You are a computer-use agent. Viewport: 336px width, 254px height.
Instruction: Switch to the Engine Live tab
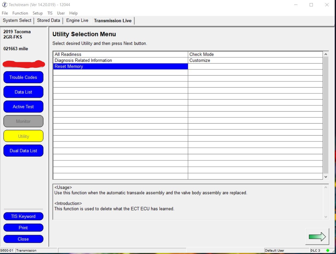tap(77, 21)
